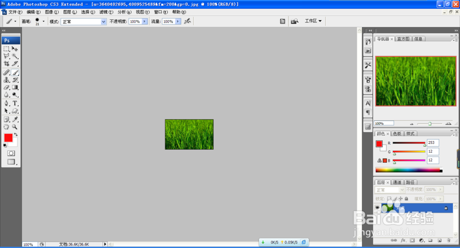The height and width of the screenshot is (248, 460).
Task: Open the tool preset picker arrow
Action: [x=15, y=22]
